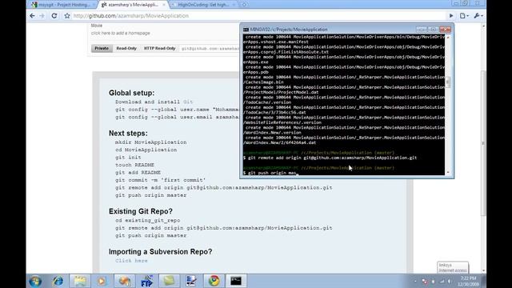Close the MINGW32 terminal window

point(445,30)
